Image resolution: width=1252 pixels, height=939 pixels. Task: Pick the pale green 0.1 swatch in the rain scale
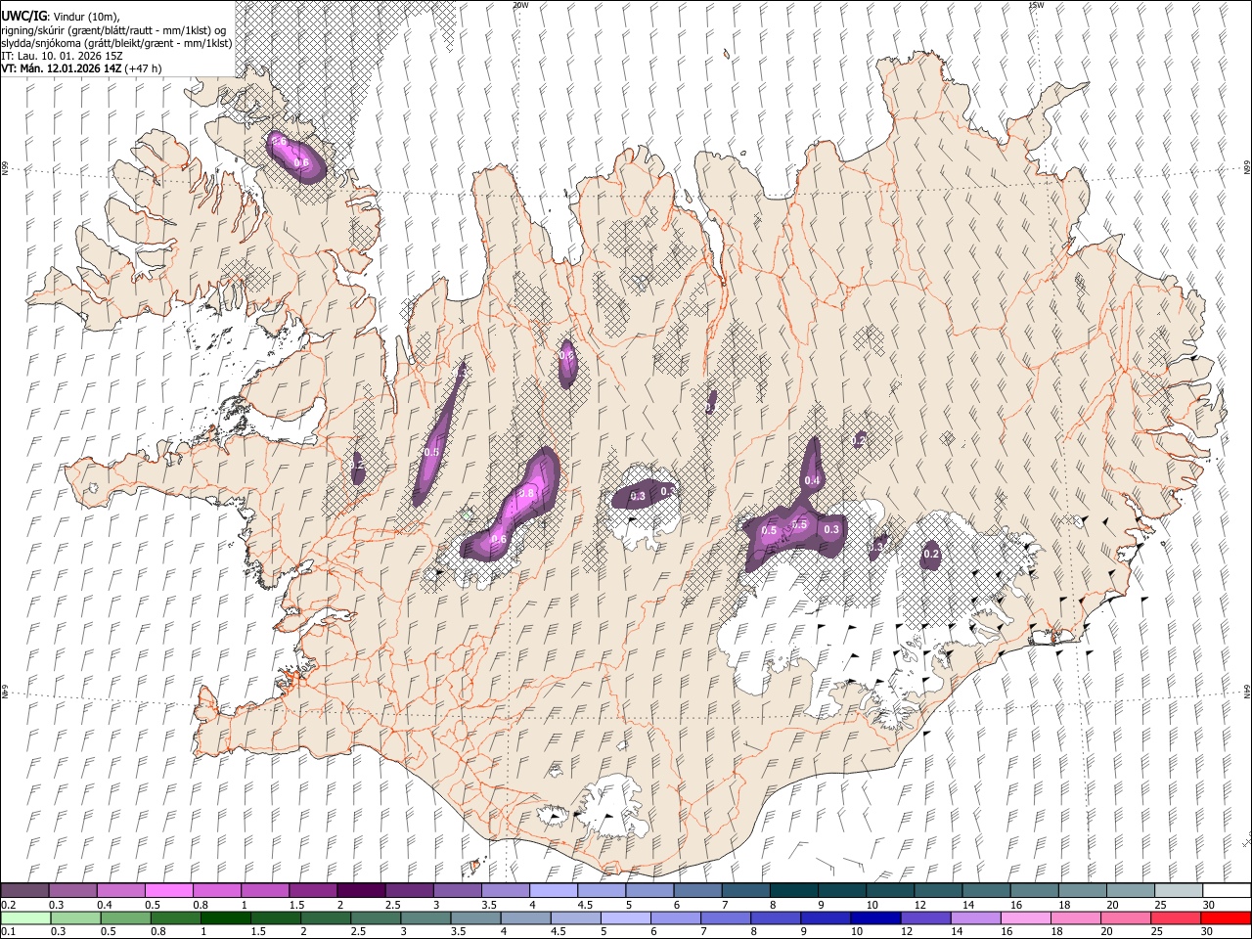25,917
